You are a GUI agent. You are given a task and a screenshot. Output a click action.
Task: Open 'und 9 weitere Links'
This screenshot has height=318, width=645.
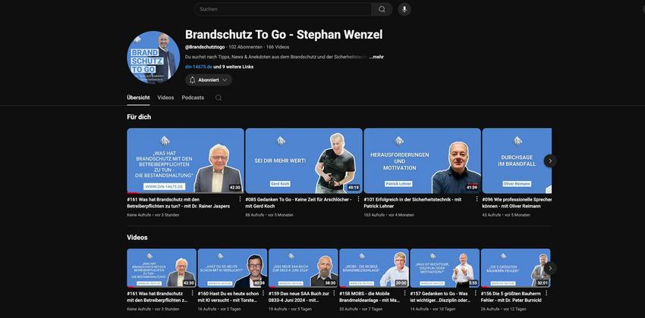click(233, 67)
